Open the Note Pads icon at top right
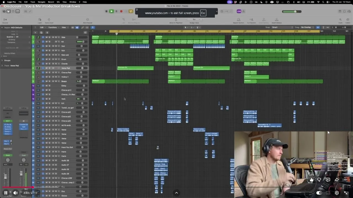Screen dimensions: 353x198 tap(344, 11)
